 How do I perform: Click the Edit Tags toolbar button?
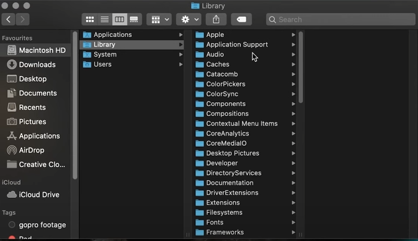point(241,20)
